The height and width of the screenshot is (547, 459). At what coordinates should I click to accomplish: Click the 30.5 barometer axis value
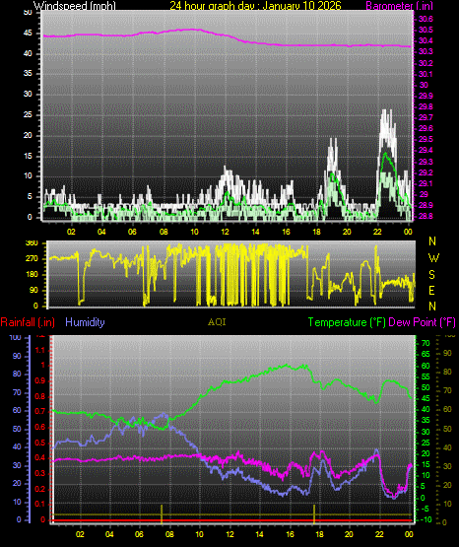pyautogui.click(x=426, y=30)
